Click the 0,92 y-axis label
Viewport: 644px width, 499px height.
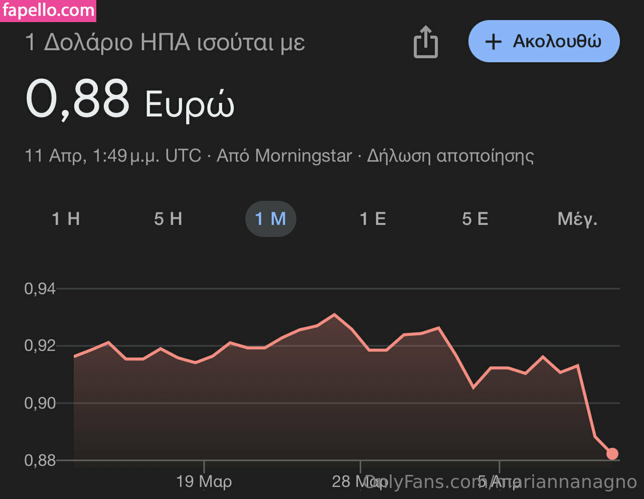[40, 346]
